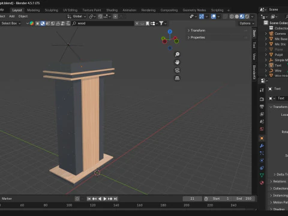The height and width of the screenshot is (216, 288).
Task: Open the Render properties tab icon
Action: (262, 99)
